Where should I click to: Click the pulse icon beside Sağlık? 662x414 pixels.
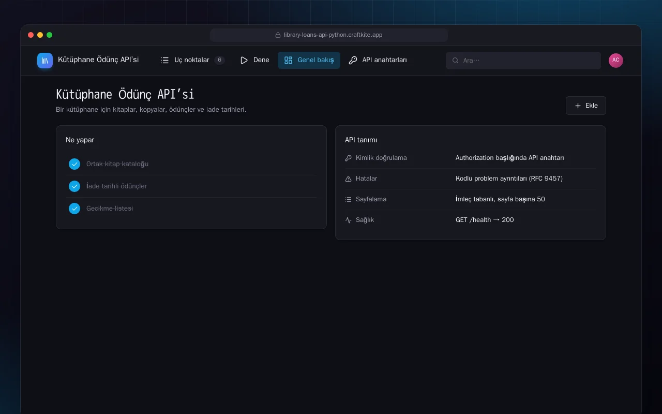[348, 220]
